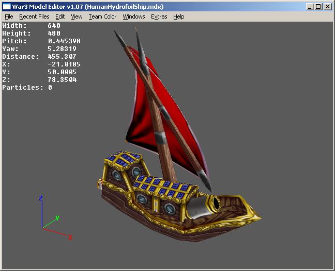The width and height of the screenshot is (335, 271).
Task: Click the cannon on the ship deck
Action: [203, 208]
